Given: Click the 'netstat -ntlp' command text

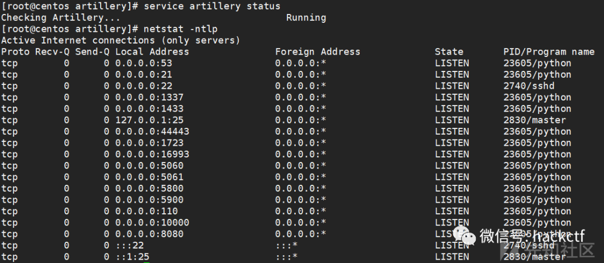Looking at the screenshot, I should pos(180,29).
